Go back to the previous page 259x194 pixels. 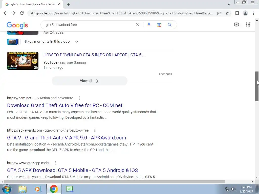click(x=6, y=13)
